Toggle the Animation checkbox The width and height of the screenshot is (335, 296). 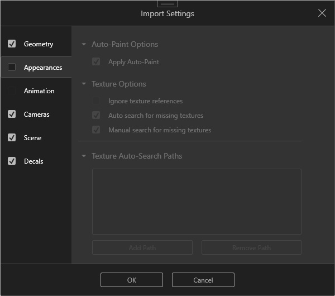(x=12, y=91)
